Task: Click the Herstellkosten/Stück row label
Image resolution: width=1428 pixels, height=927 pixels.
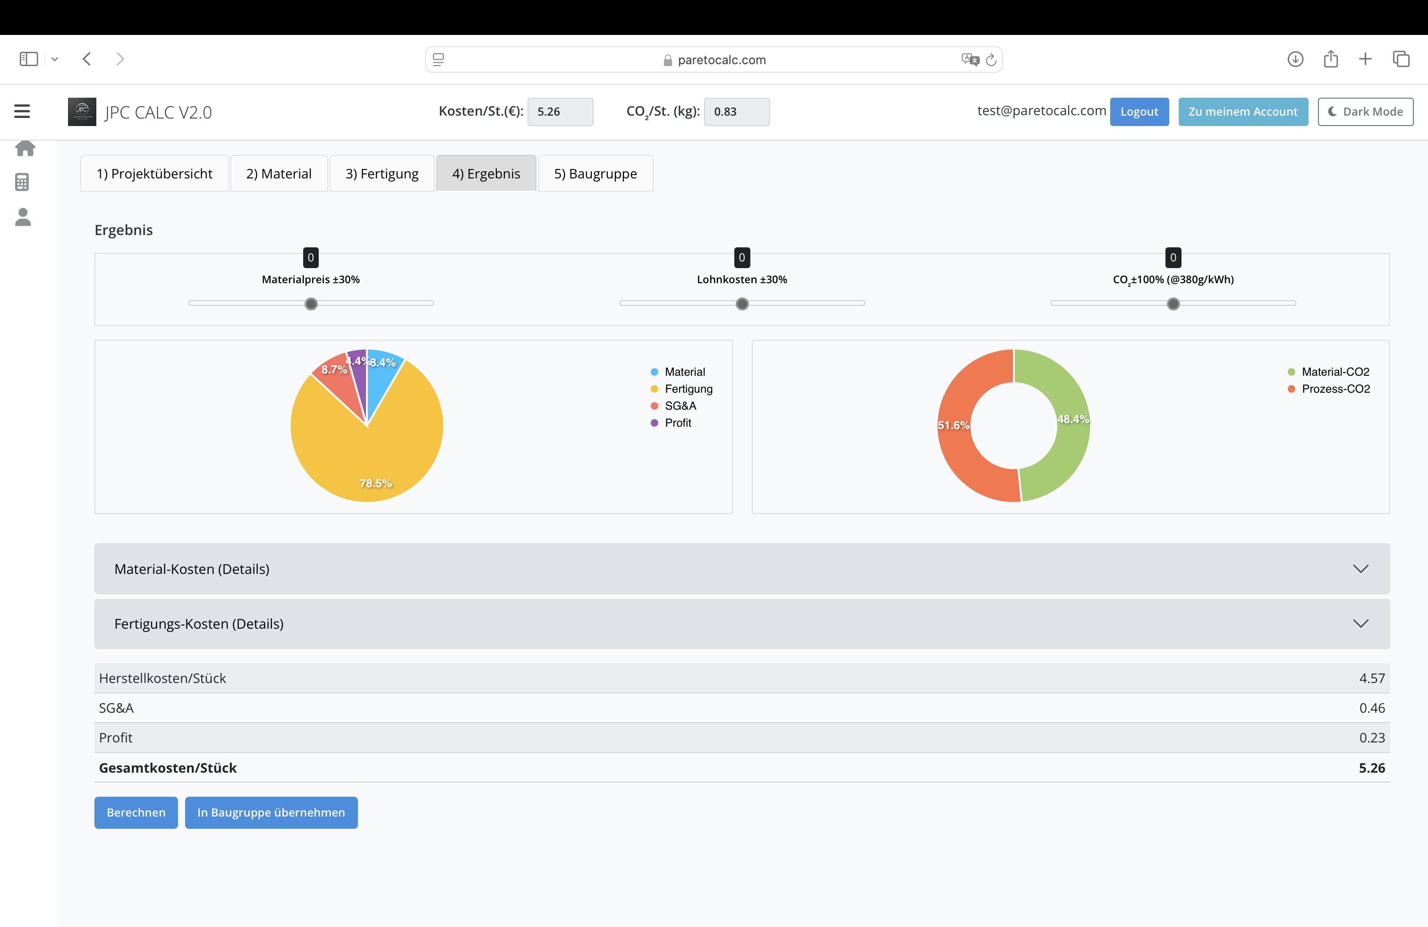Action: click(162, 678)
